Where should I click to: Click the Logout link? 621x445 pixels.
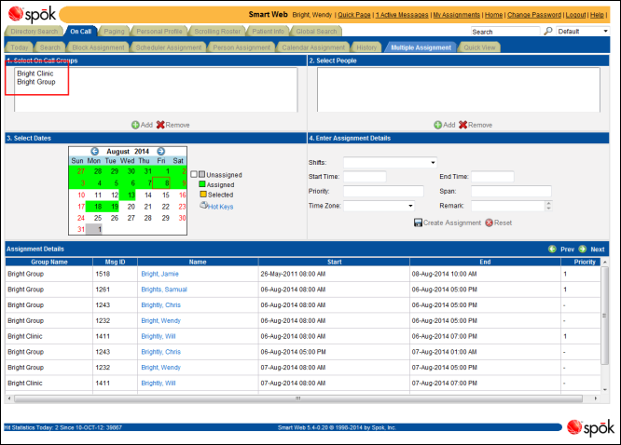575,15
